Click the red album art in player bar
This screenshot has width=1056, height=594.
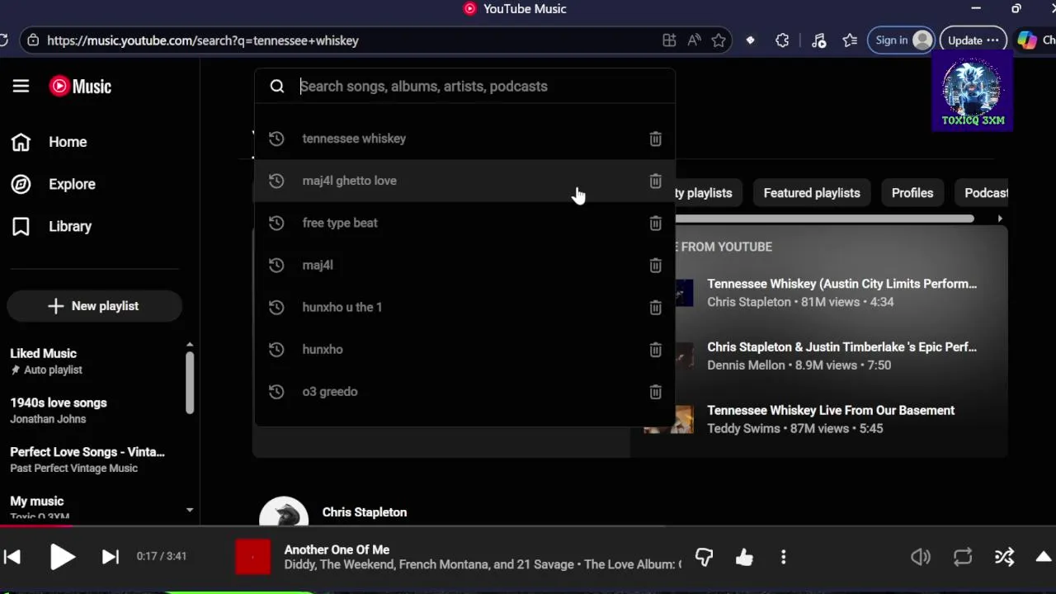click(252, 557)
